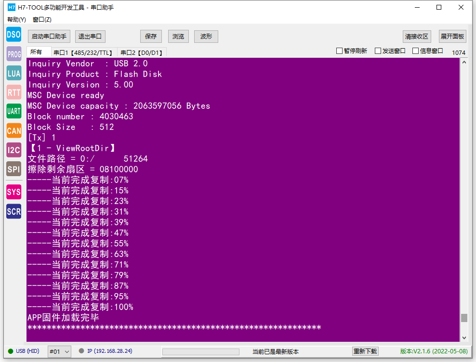
Task: Open the CAN bus tool
Action: click(14, 131)
